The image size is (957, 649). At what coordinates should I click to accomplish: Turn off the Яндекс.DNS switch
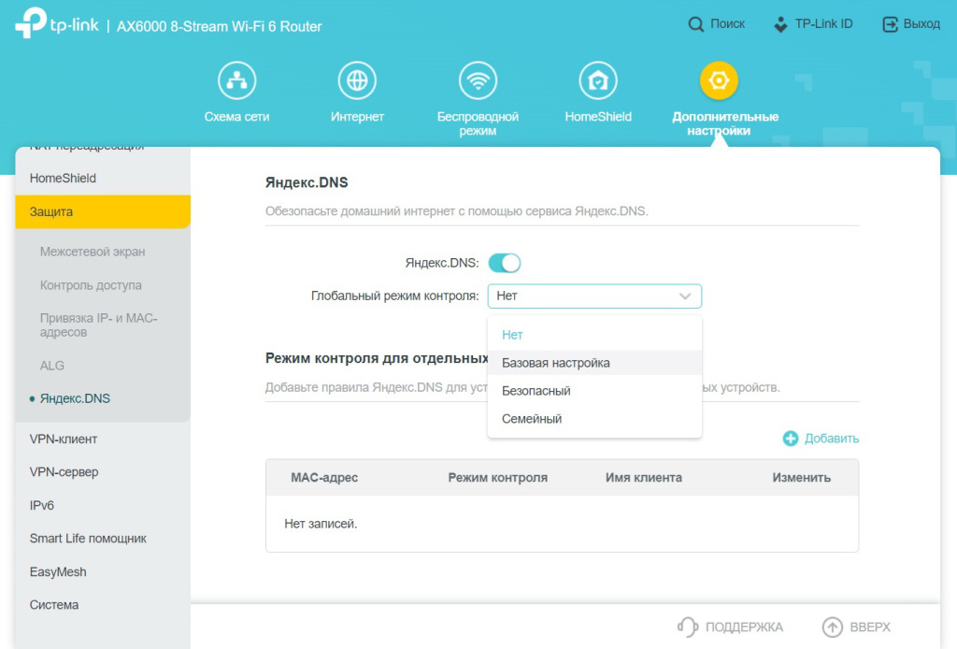coord(505,263)
